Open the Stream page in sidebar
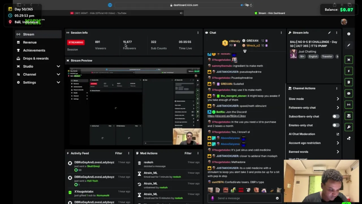The image size is (362, 204). [x=38, y=34]
